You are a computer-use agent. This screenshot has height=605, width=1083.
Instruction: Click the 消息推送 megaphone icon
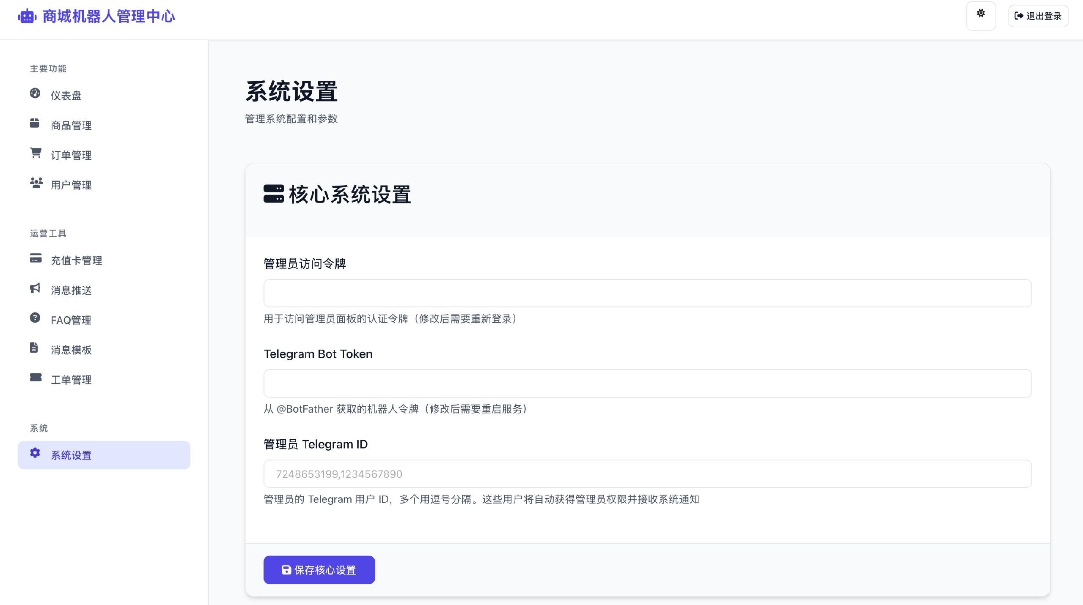[x=36, y=289]
